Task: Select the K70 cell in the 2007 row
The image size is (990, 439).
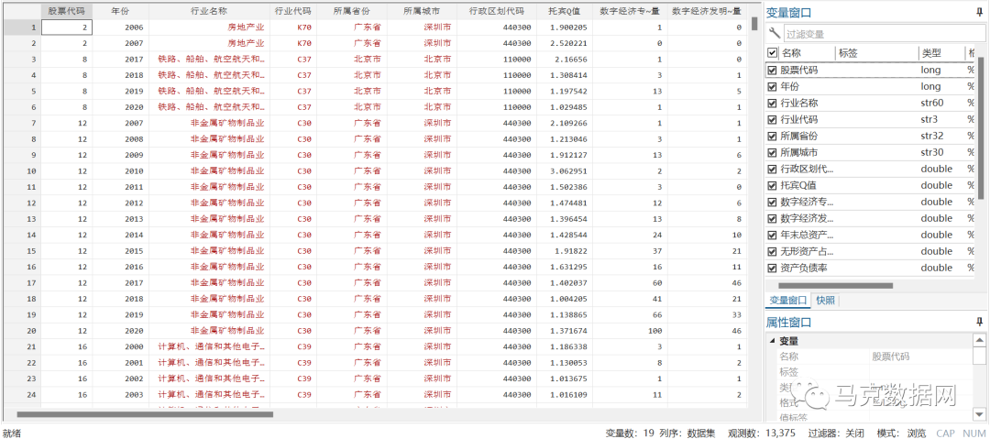Action: tap(293, 44)
